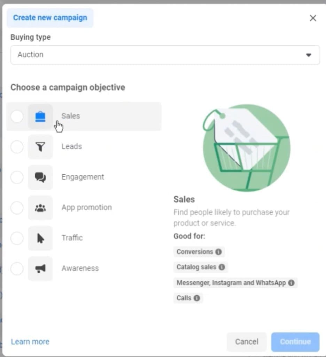Pick the Awareness radio button
Viewport: 326px width, 357px height.
click(17, 269)
